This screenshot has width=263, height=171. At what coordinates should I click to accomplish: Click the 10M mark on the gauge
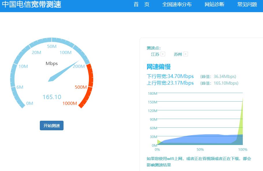coord(23,66)
